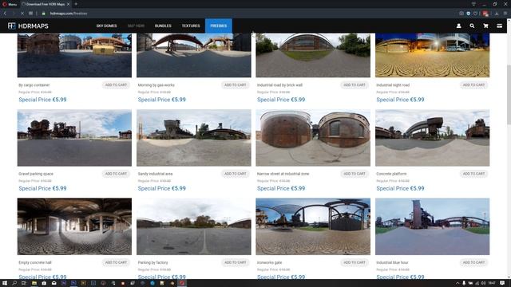Stop page loading with the X button

(x=22, y=14)
